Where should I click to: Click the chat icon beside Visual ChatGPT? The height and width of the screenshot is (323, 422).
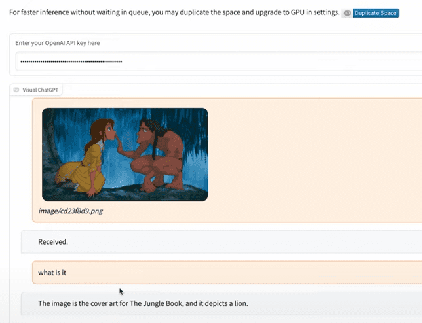coord(16,90)
